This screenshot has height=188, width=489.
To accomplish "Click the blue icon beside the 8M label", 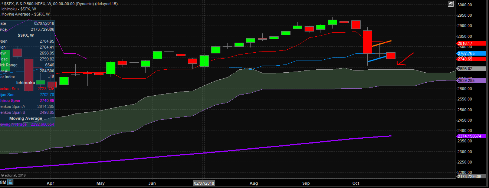I will click(10, 182).
